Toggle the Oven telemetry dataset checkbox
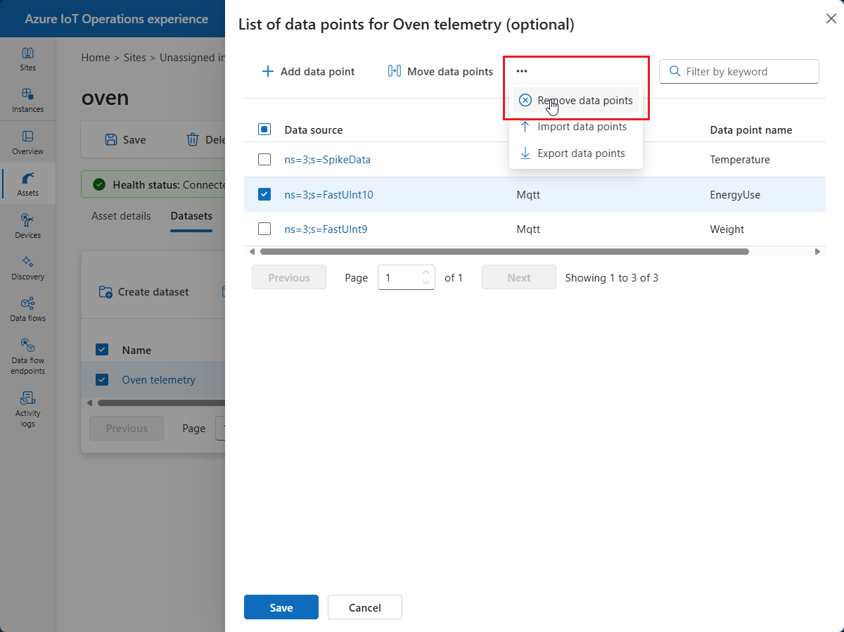 click(x=102, y=380)
